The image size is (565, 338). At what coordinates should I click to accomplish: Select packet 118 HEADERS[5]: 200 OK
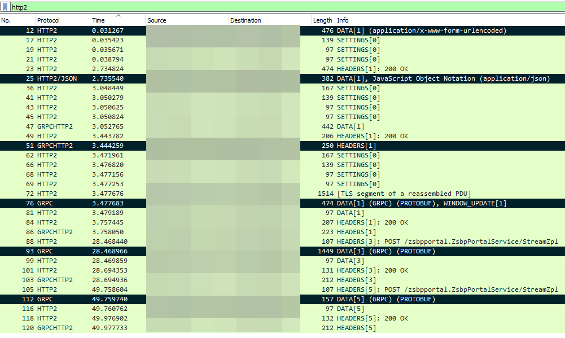coord(282,318)
